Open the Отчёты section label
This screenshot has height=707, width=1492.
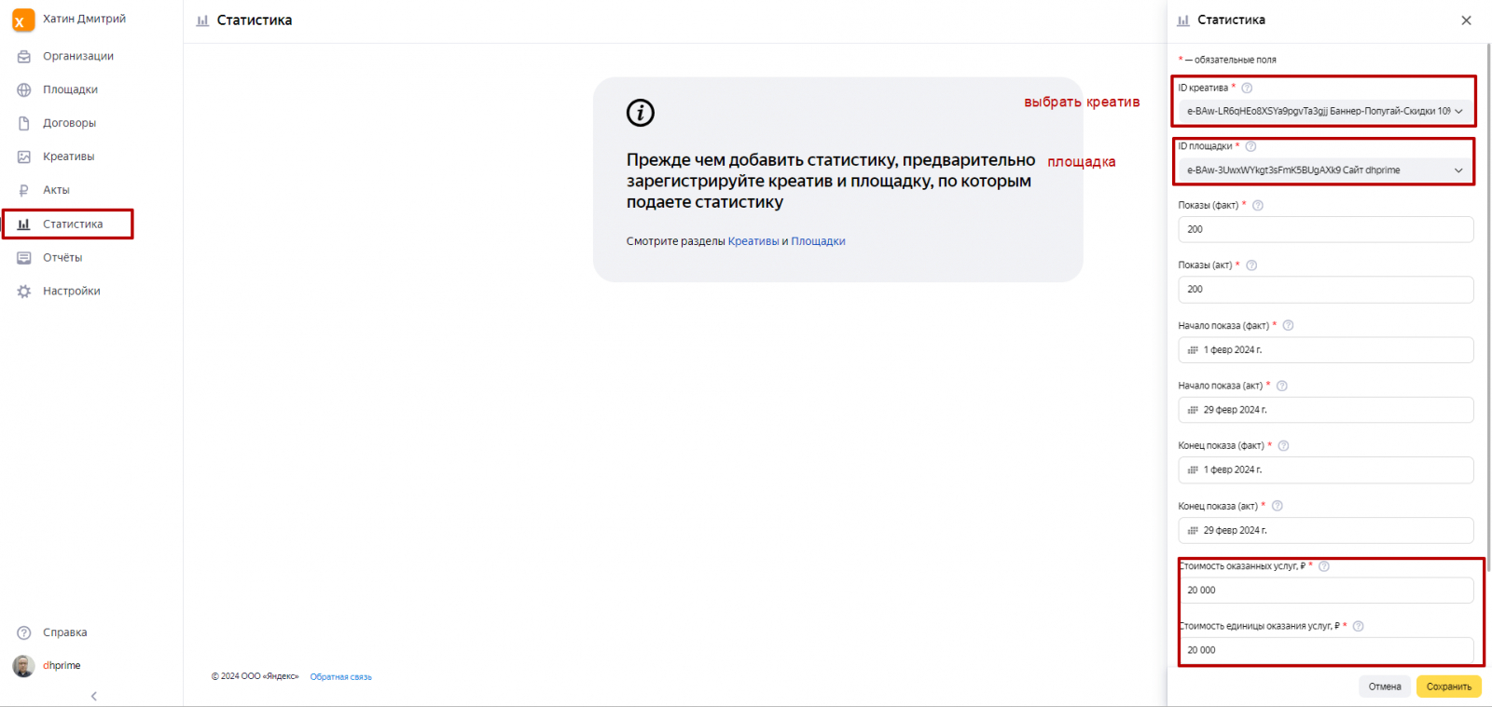point(62,257)
